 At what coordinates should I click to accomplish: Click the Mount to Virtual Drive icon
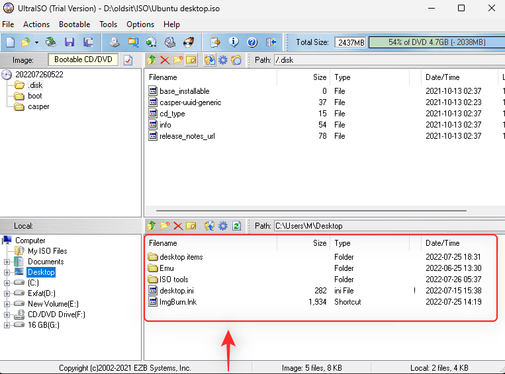click(169, 42)
